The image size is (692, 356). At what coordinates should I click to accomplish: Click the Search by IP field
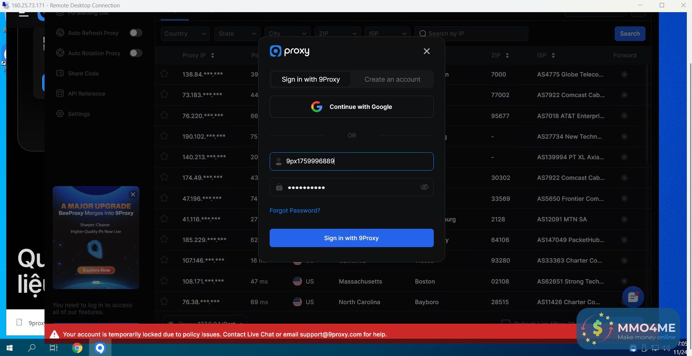pyautogui.click(x=471, y=33)
